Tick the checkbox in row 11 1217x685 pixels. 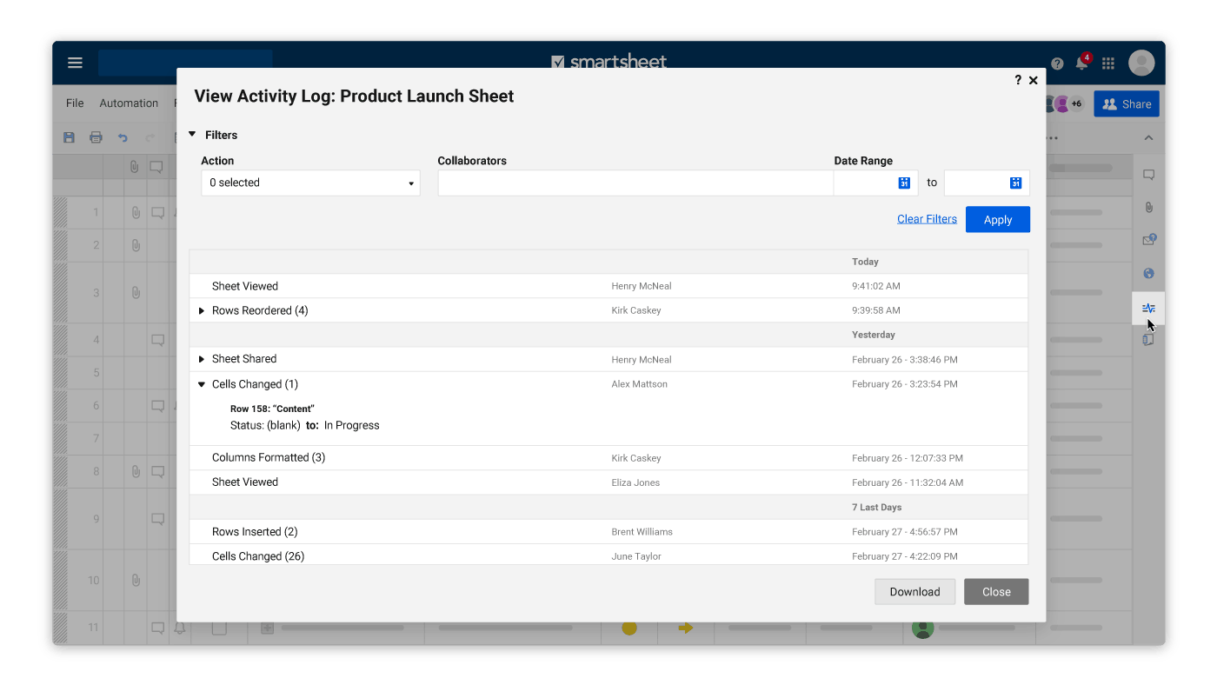(x=219, y=628)
